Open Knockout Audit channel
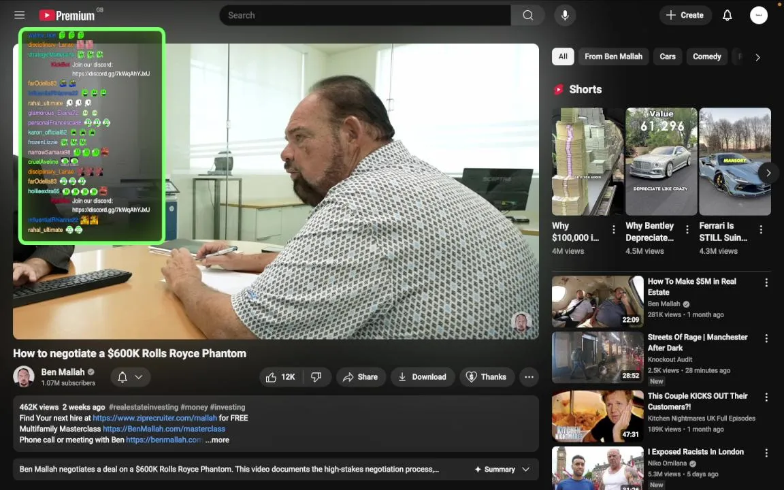 click(x=670, y=359)
